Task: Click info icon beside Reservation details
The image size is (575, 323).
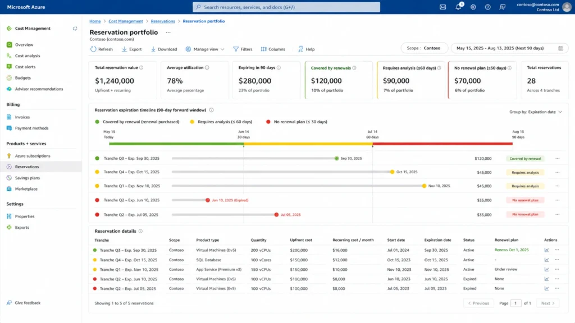Action: [140, 231]
